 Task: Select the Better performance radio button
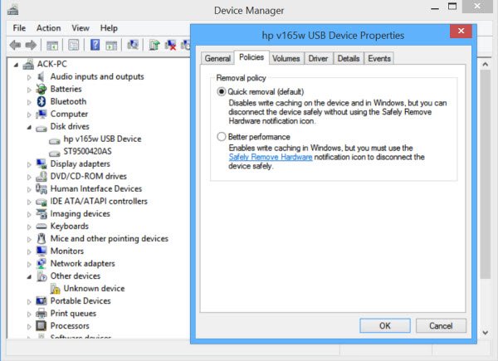[222, 137]
